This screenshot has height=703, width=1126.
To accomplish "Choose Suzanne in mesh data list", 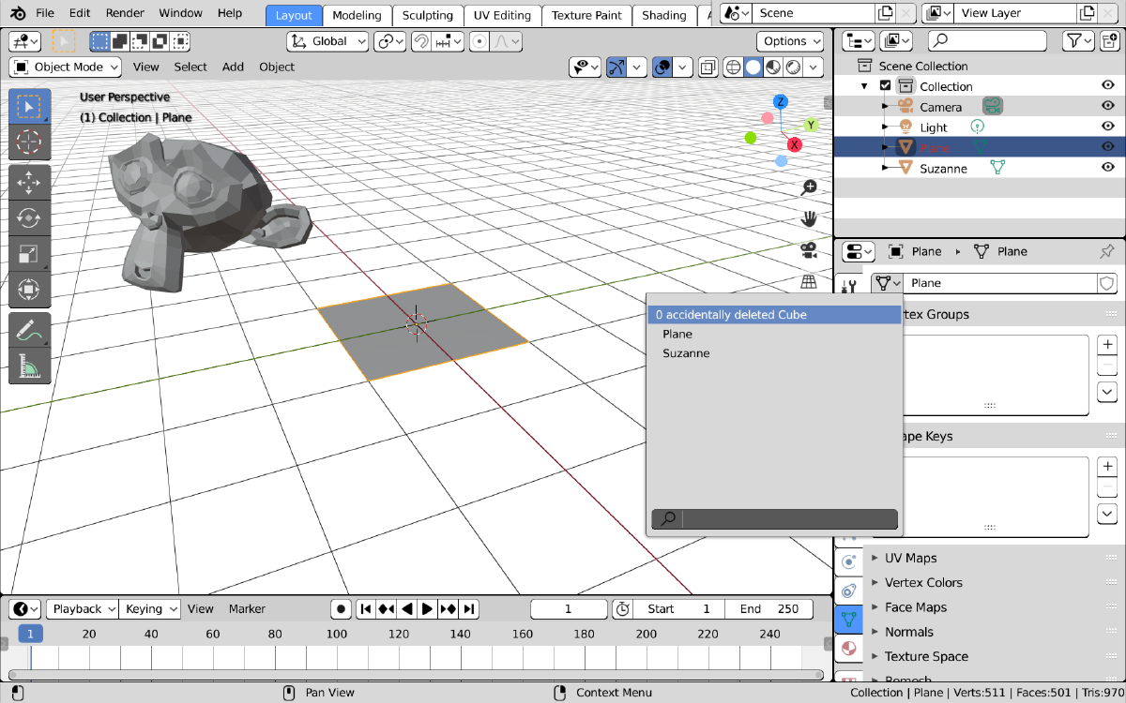I will click(x=774, y=353).
